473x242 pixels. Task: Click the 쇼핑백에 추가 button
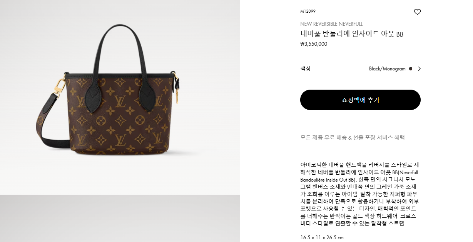point(360,100)
